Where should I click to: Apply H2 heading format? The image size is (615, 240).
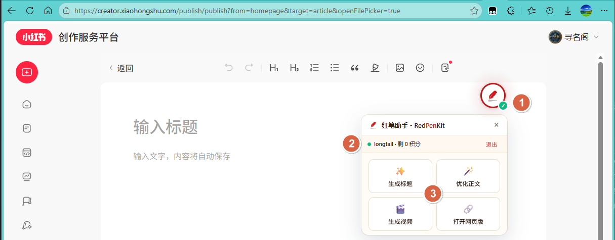pyautogui.click(x=294, y=68)
